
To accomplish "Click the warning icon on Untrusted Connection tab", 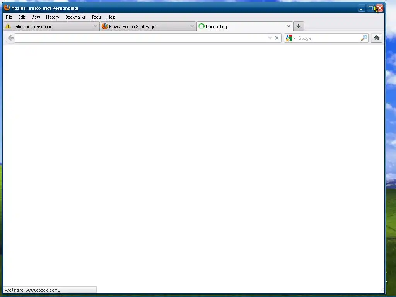I will click(8, 26).
